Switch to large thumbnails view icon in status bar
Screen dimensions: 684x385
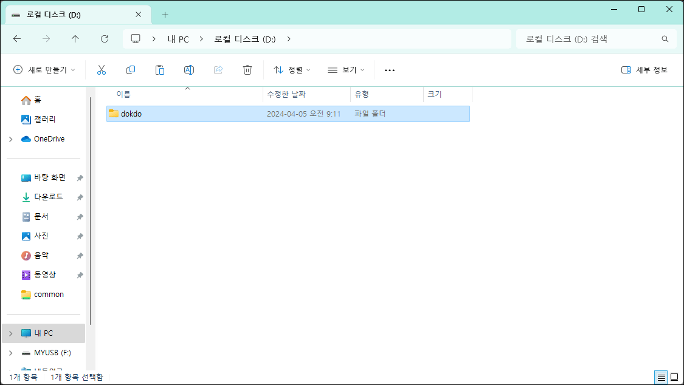(x=674, y=377)
